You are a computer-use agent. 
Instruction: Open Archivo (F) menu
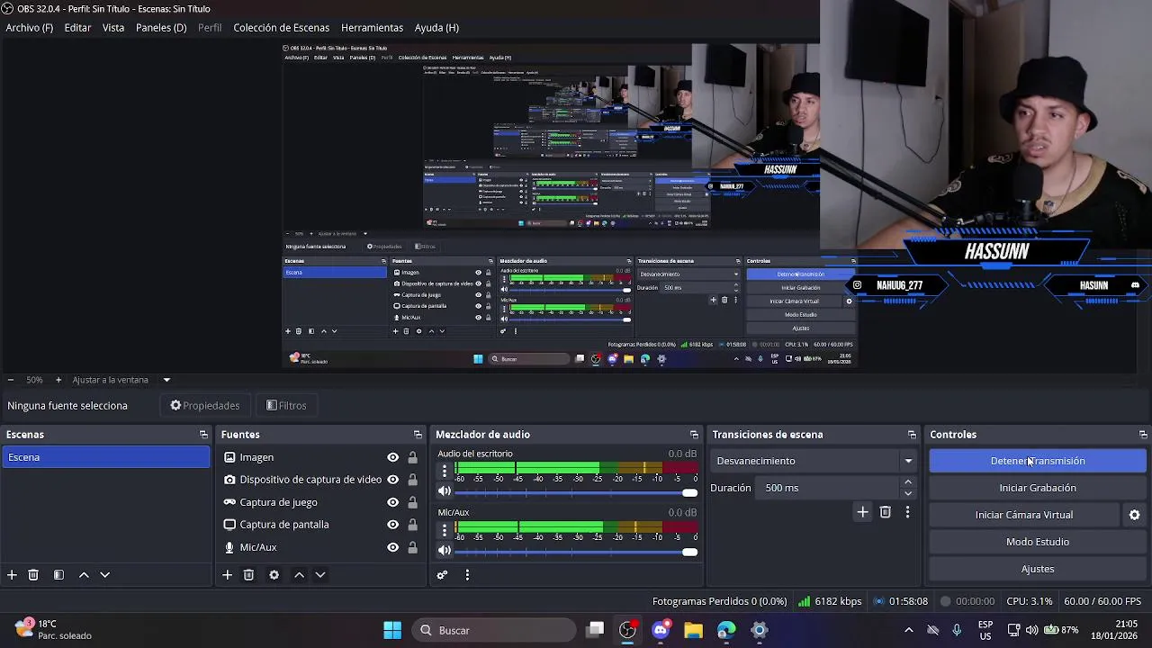(30, 28)
